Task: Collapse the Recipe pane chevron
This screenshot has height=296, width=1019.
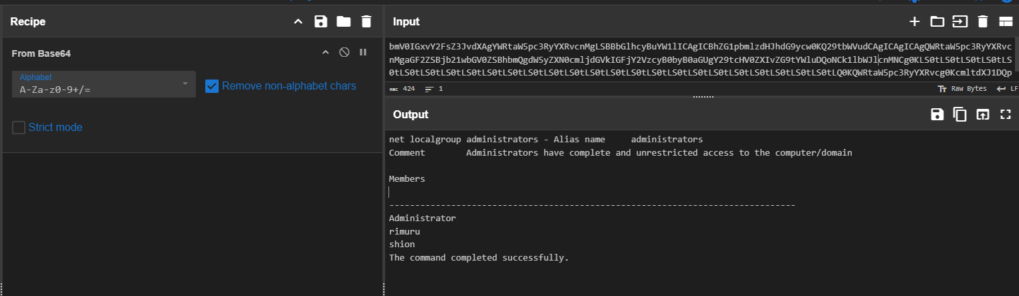Action: [x=298, y=21]
